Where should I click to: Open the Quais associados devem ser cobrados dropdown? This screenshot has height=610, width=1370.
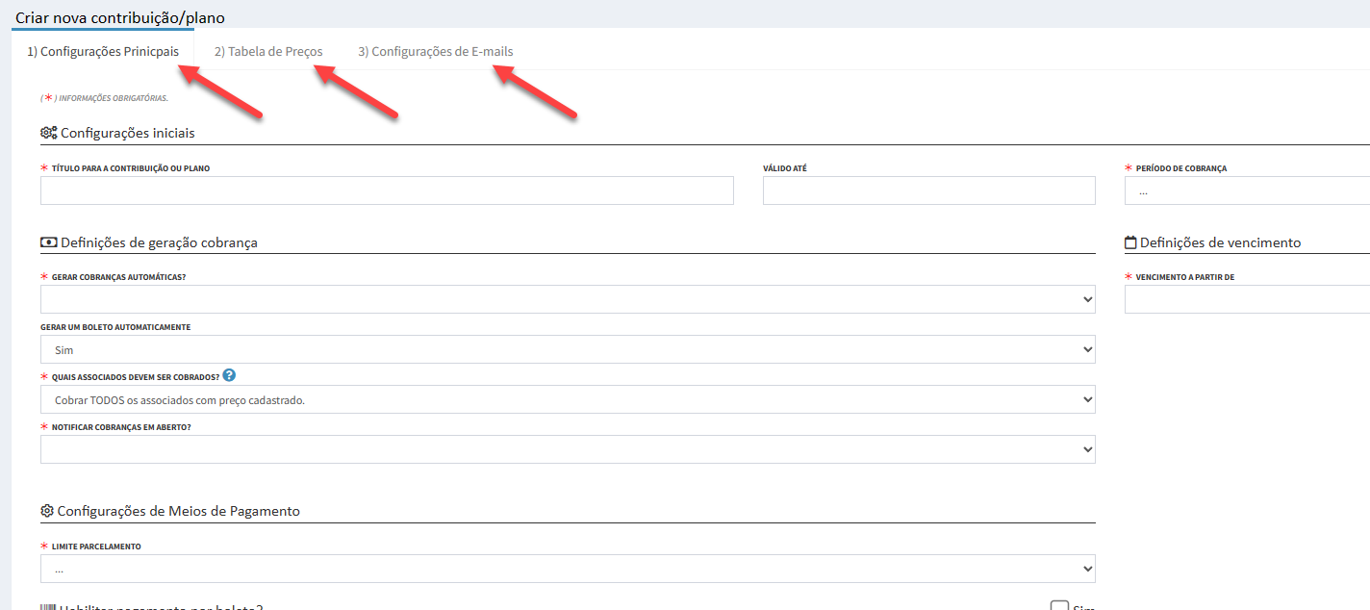pyautogui.click(x=568, y=399)
